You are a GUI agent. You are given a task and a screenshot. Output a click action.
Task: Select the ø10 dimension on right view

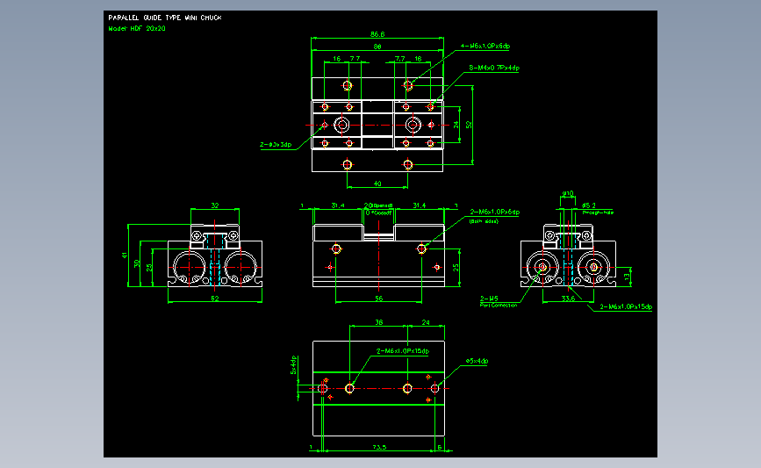click(567, 193)
